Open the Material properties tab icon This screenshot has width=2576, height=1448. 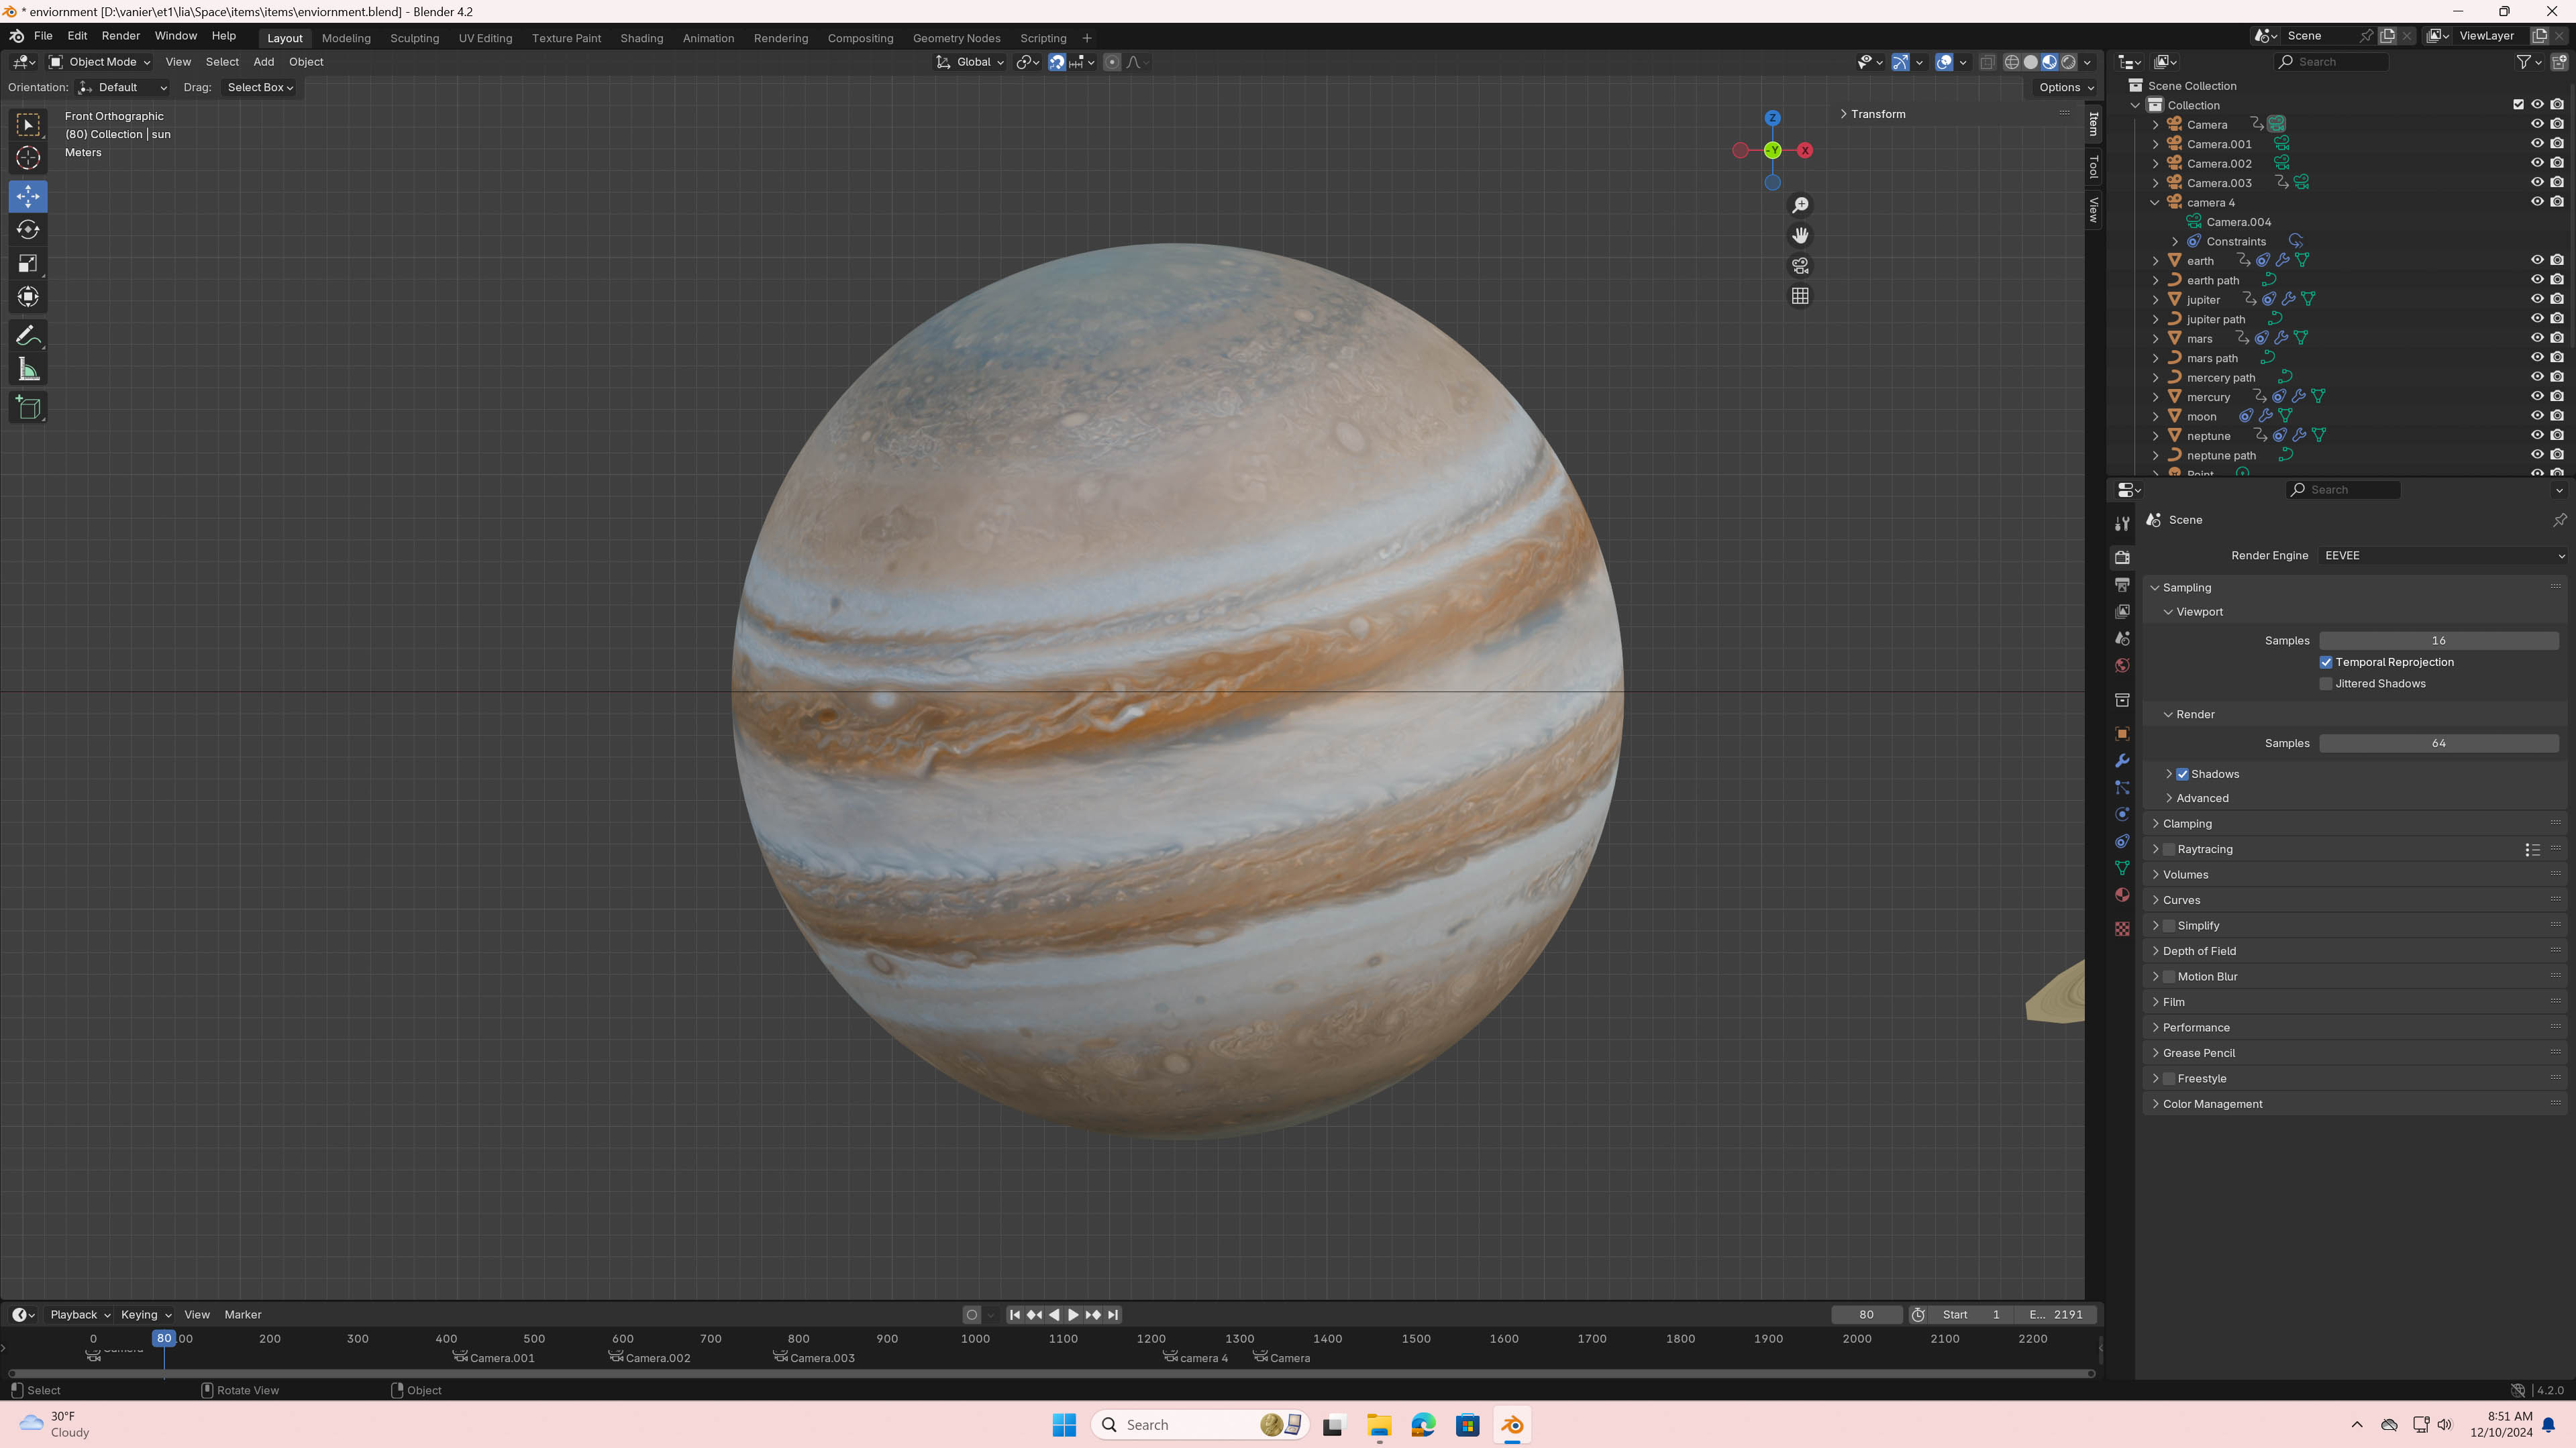(2122, 895)
